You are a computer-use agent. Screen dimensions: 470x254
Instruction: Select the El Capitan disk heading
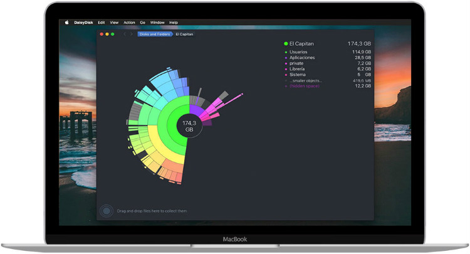(x=328, y=44)
